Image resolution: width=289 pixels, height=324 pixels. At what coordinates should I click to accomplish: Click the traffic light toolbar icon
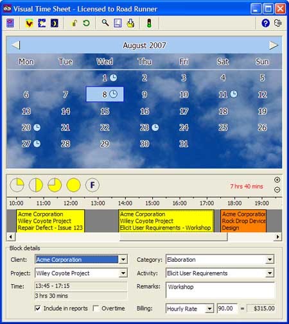(149, 23)
